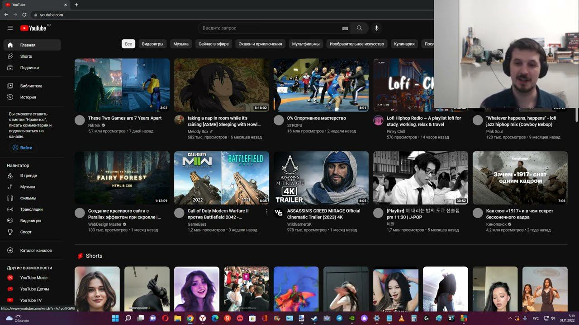
Task: Open Windows taskbar search
Action: [x=128, y=319]
